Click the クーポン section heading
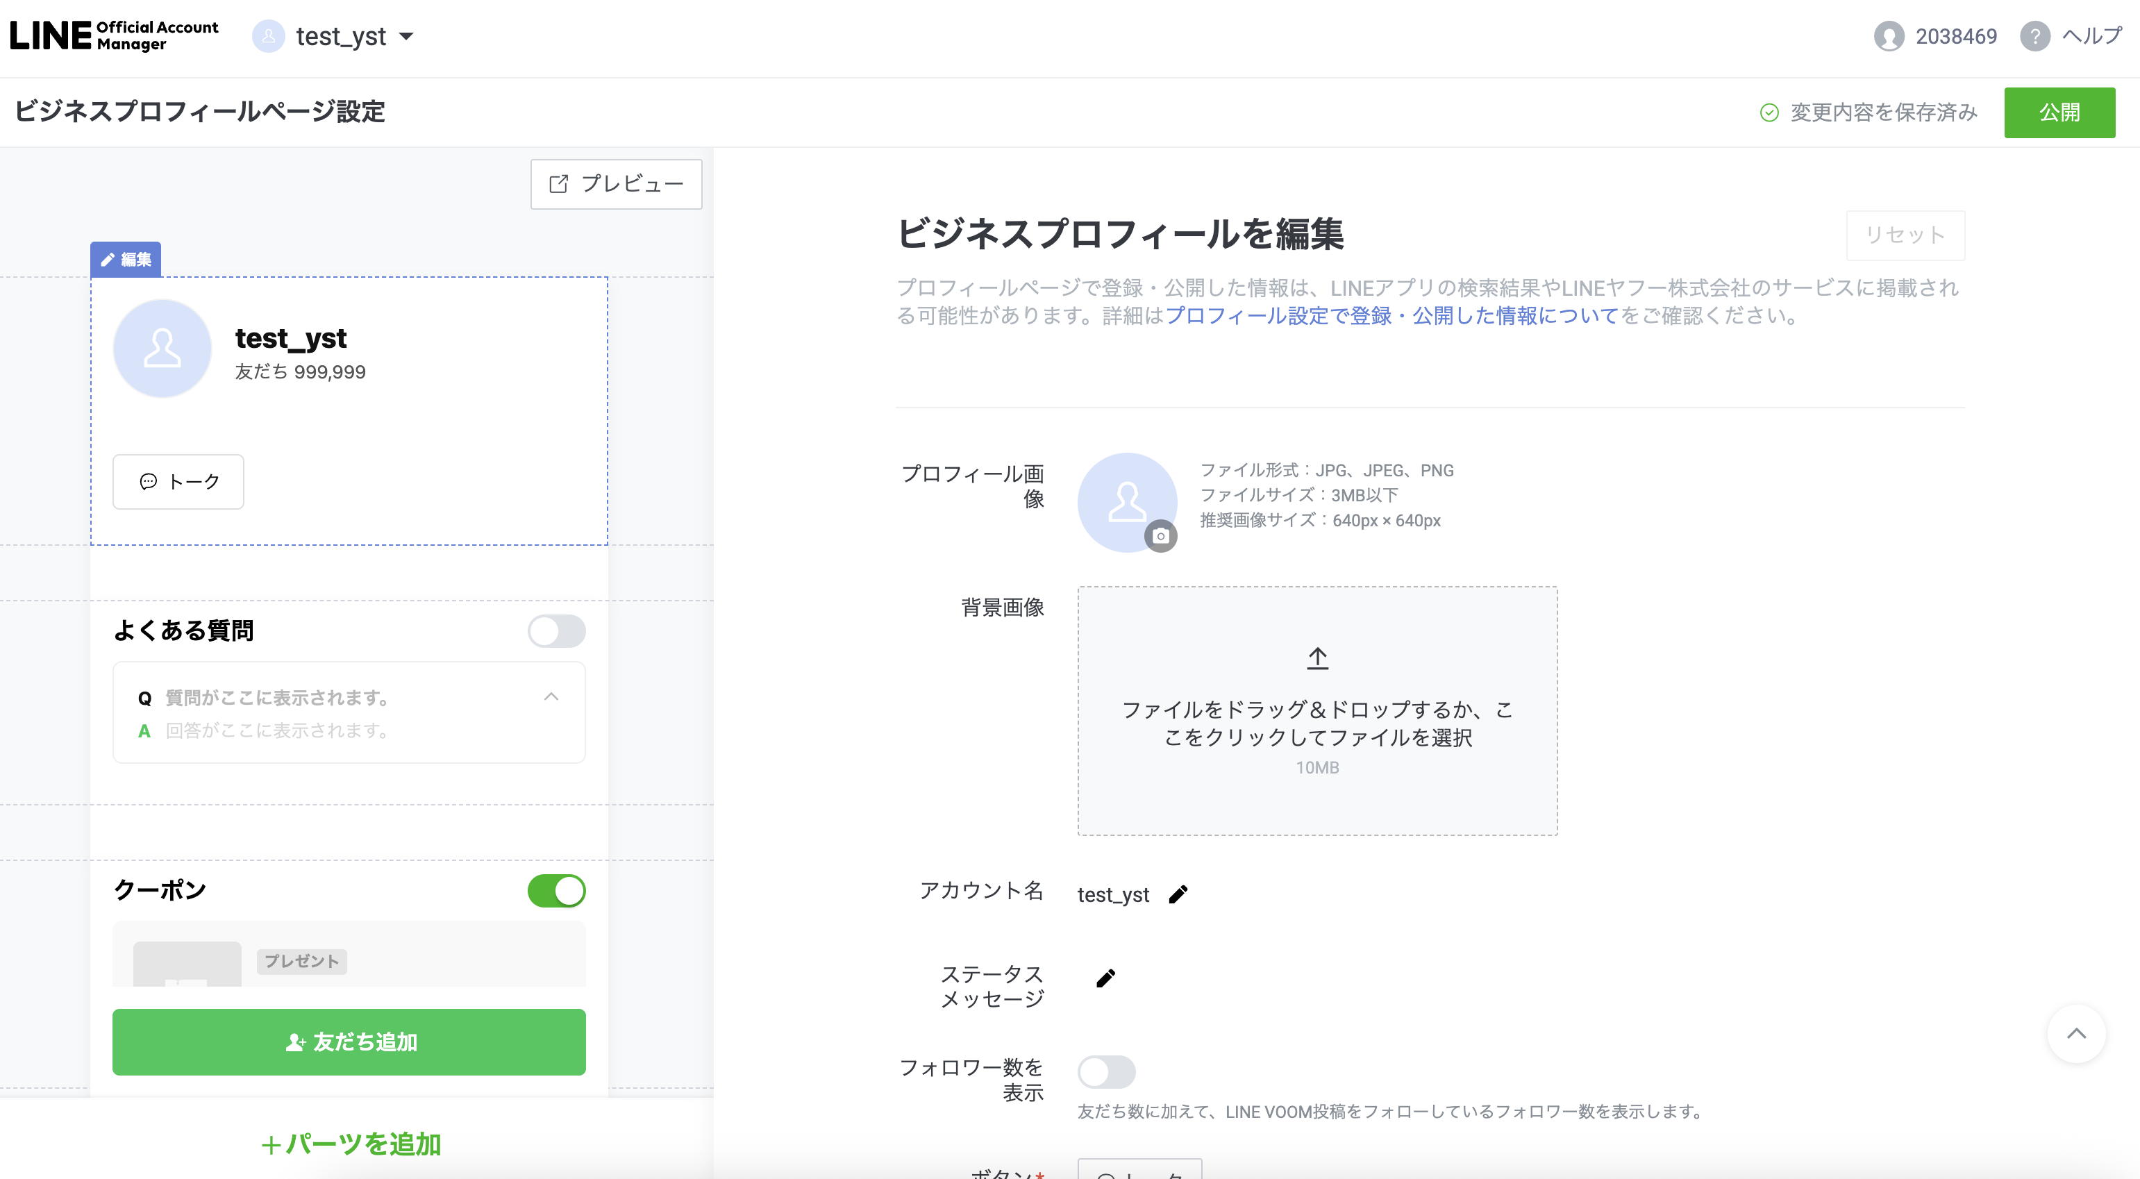This screenshot has height=1179, width=2140. tap(160, 890)
